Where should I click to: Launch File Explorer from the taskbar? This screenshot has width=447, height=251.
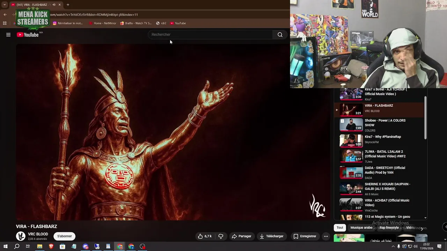click(x=39, y=246)
